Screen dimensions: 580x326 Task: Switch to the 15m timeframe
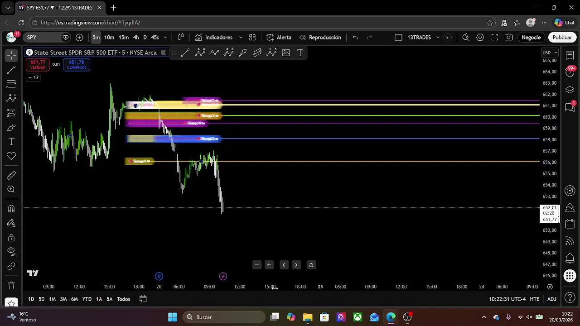click(124, 38)
